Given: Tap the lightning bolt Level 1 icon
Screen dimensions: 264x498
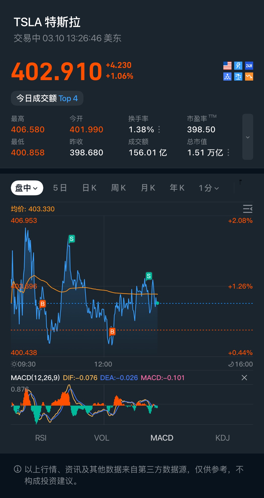Looking at the screenshot, I should (x=238, y=66).
